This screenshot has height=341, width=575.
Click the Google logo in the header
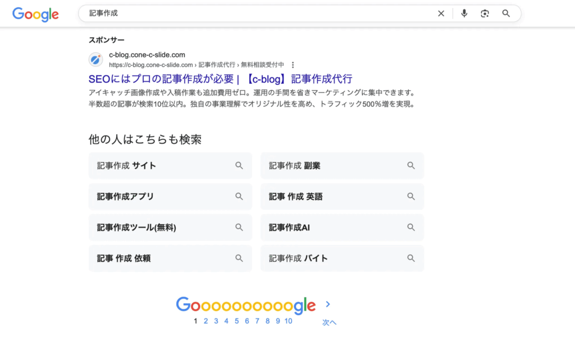35,14
